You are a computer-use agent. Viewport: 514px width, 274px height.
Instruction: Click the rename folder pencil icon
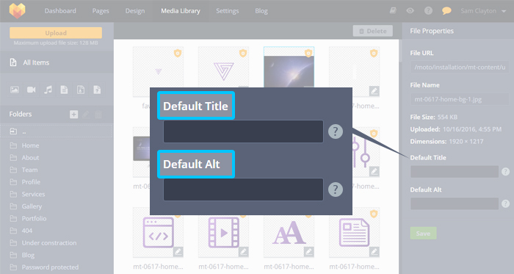coord(86,114)
